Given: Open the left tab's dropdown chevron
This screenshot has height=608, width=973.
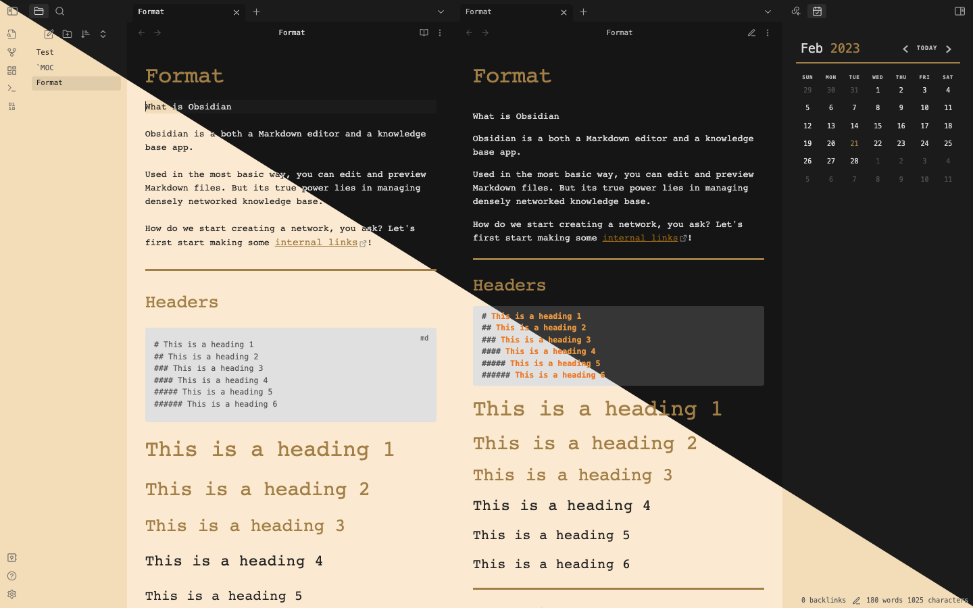Looking at the screenshot, I should pyautogui.click(x=441, y=11).
